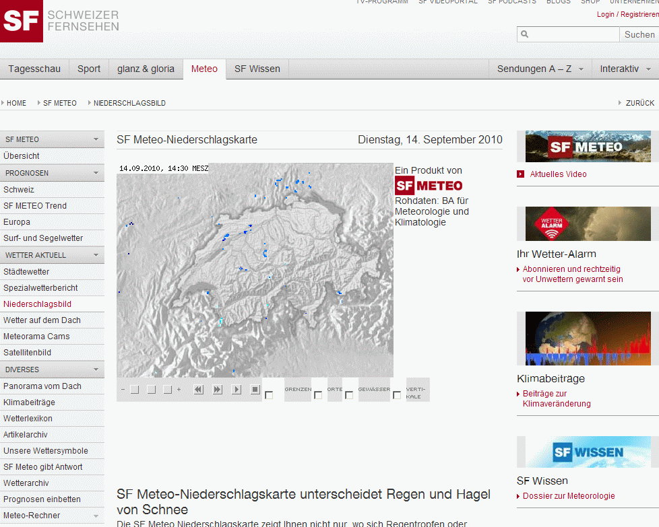Check the Gewässer checkbox
The width and height of the screenshot is (659, 527).
349,395
